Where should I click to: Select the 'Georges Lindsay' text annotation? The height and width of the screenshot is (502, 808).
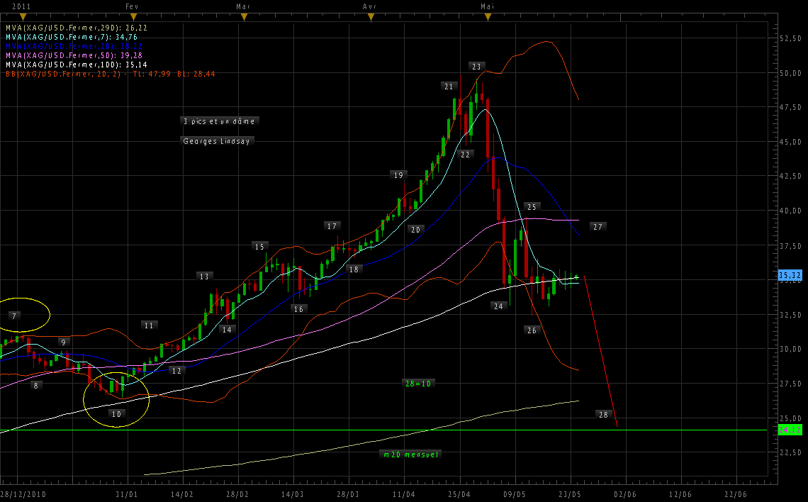coord(218,141)
